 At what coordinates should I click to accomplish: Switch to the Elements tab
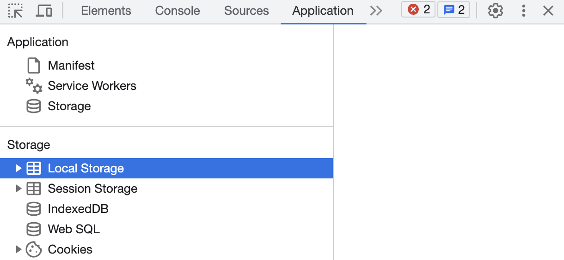tap(106, 11)
